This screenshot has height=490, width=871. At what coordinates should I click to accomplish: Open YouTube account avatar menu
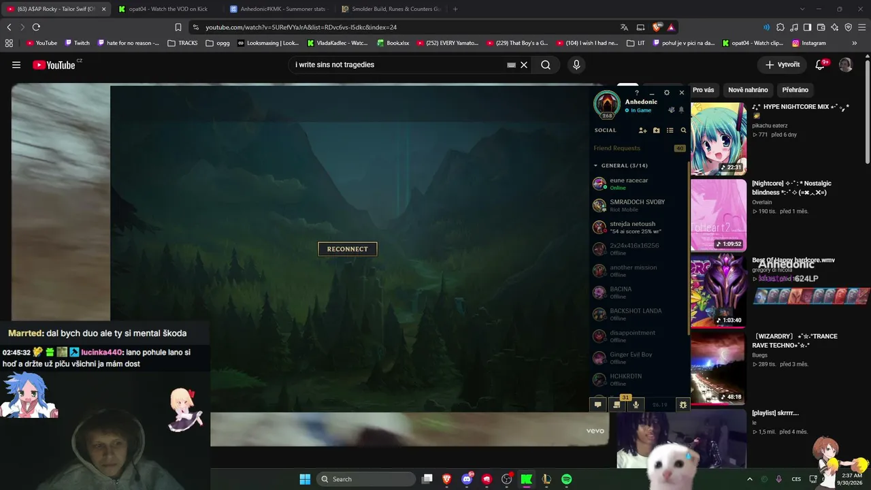(846, 65)
